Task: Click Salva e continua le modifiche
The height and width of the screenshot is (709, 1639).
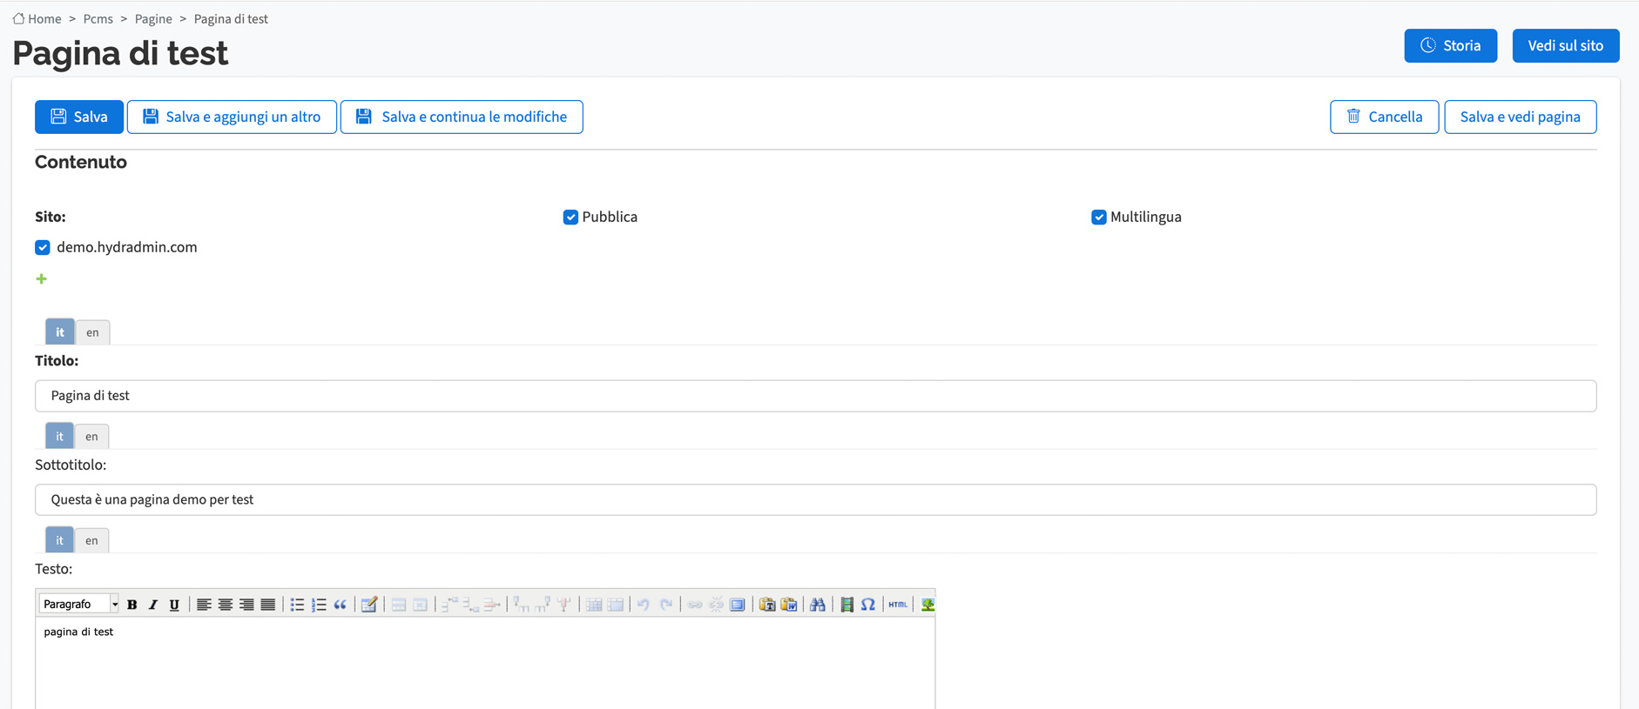Action: 462,117
